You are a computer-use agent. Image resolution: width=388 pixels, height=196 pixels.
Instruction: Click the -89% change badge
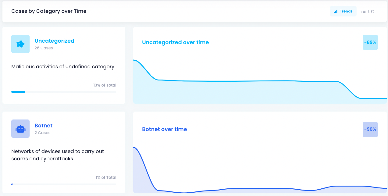pyautogui.click(x=370, y=42)
